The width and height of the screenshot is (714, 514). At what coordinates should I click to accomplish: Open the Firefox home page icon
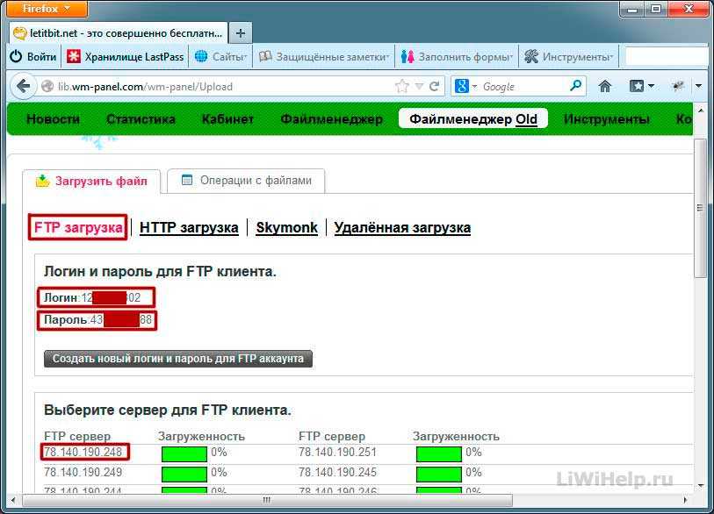(605, 86)
